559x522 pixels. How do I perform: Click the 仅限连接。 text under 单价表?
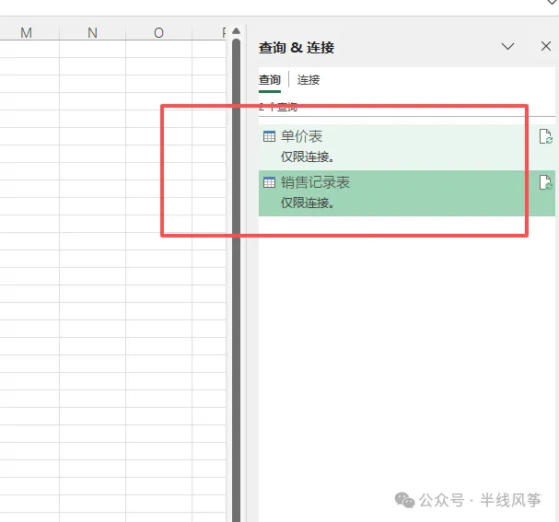308,157
